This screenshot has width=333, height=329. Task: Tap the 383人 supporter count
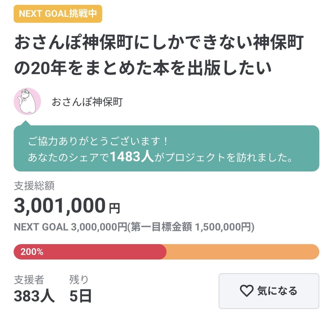point(34,296)
